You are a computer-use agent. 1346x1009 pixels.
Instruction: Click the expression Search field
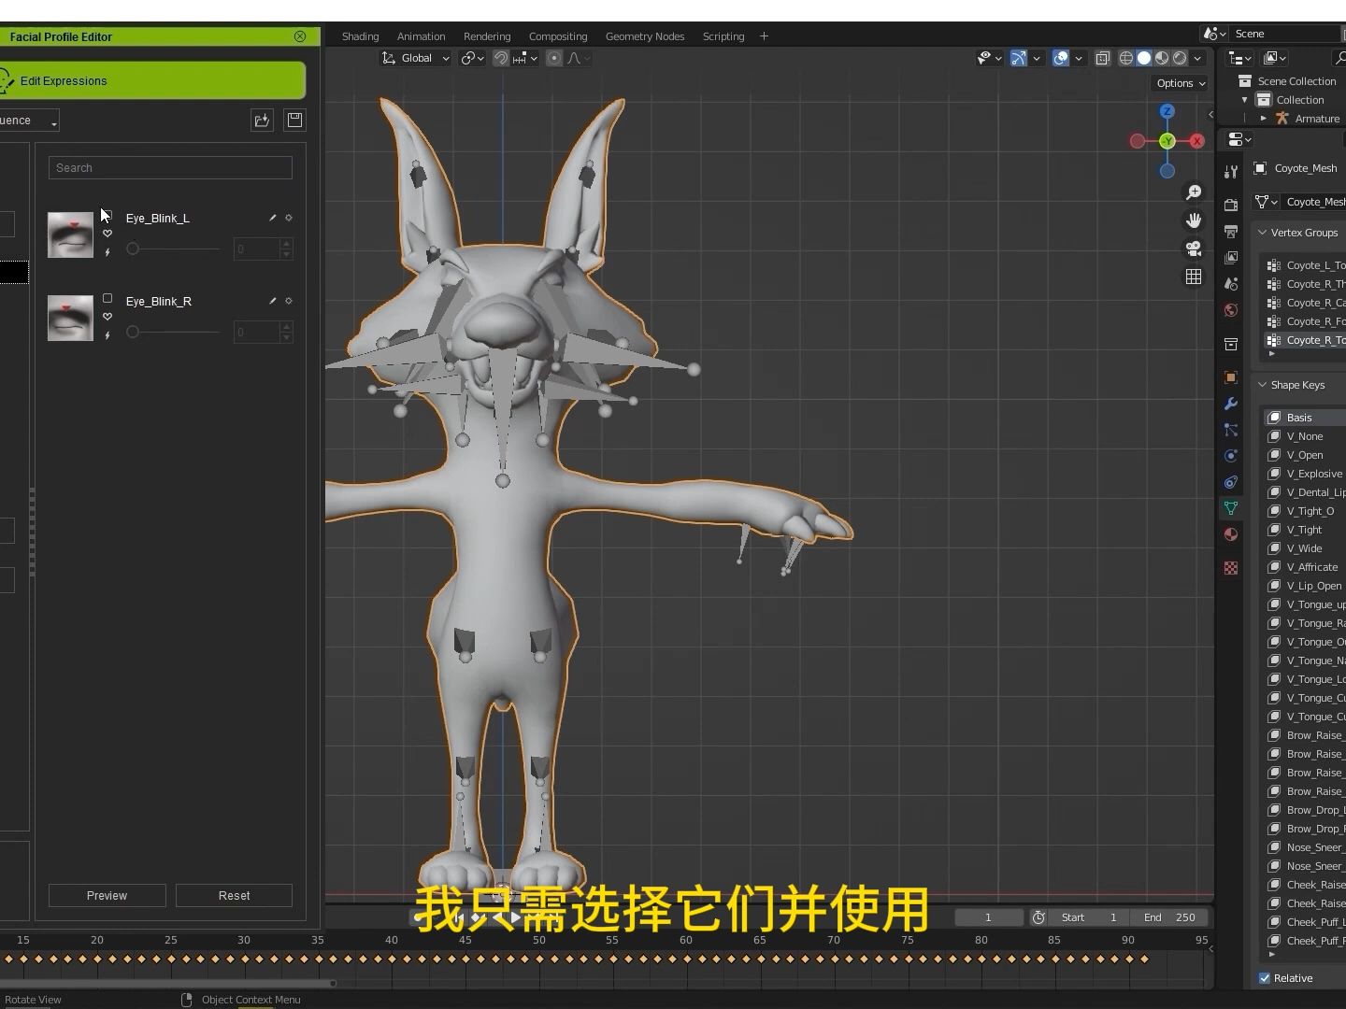tap(170, 168)
